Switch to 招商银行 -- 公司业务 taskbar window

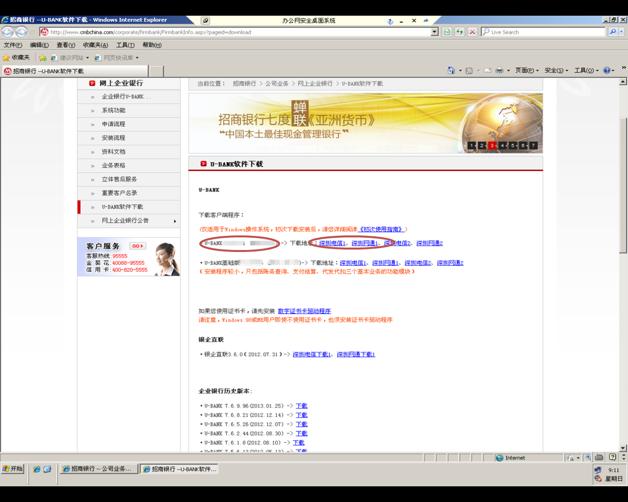pos(99,469)
